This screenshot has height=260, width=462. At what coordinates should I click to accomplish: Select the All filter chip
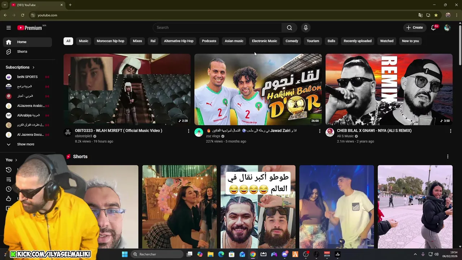(68, 41)
